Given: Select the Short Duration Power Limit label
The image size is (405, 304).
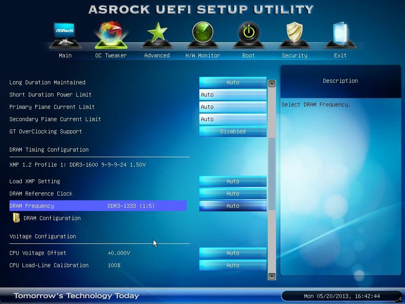Looking at the screenshot, I should tap(50, 95).
